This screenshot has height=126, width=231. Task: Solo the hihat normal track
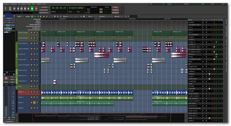pos(37,70)
